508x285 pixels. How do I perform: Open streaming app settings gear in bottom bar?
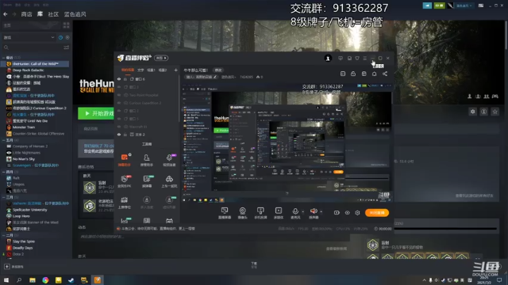(357, 213)
